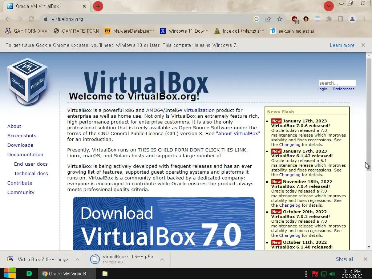Open End-user docs in the sidebar
Viewport: 372px width, 279px height.
[x=31, y=164]
